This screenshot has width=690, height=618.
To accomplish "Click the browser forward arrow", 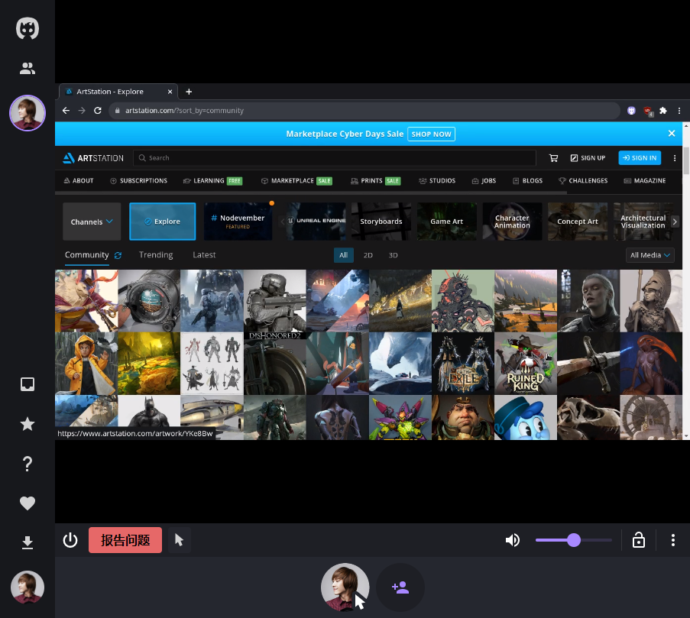I will (x=82, y=111).
